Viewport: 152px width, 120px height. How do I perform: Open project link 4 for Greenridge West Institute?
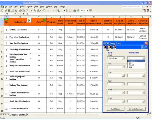click(x=6, y=50)
